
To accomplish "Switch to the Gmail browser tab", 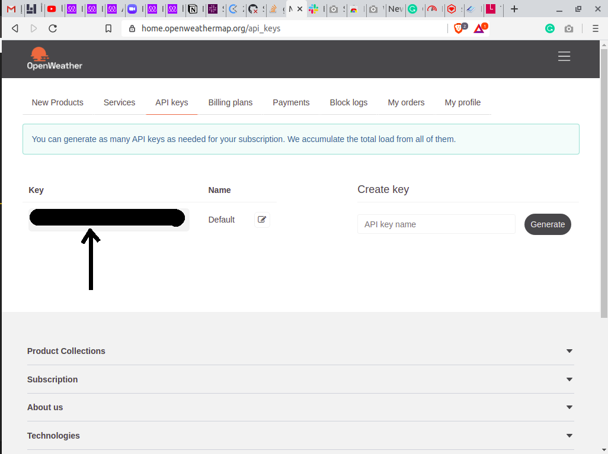I will [11, 9].
